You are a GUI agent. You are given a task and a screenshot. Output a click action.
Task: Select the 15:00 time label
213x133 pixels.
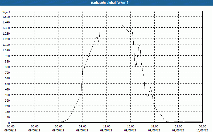130,127
